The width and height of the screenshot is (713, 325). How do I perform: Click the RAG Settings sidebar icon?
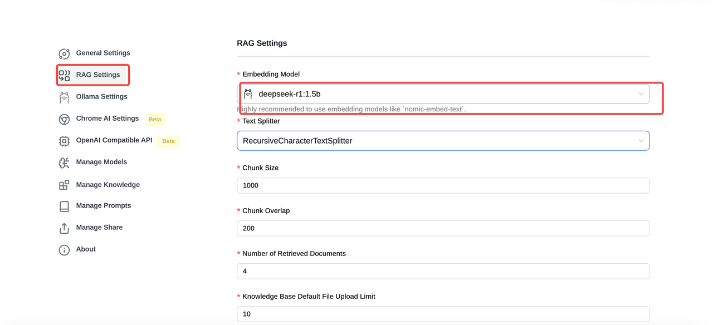coord(64,75)
